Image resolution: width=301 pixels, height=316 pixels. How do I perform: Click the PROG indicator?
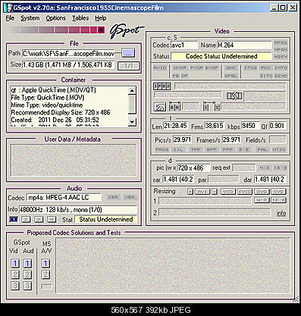161,149
